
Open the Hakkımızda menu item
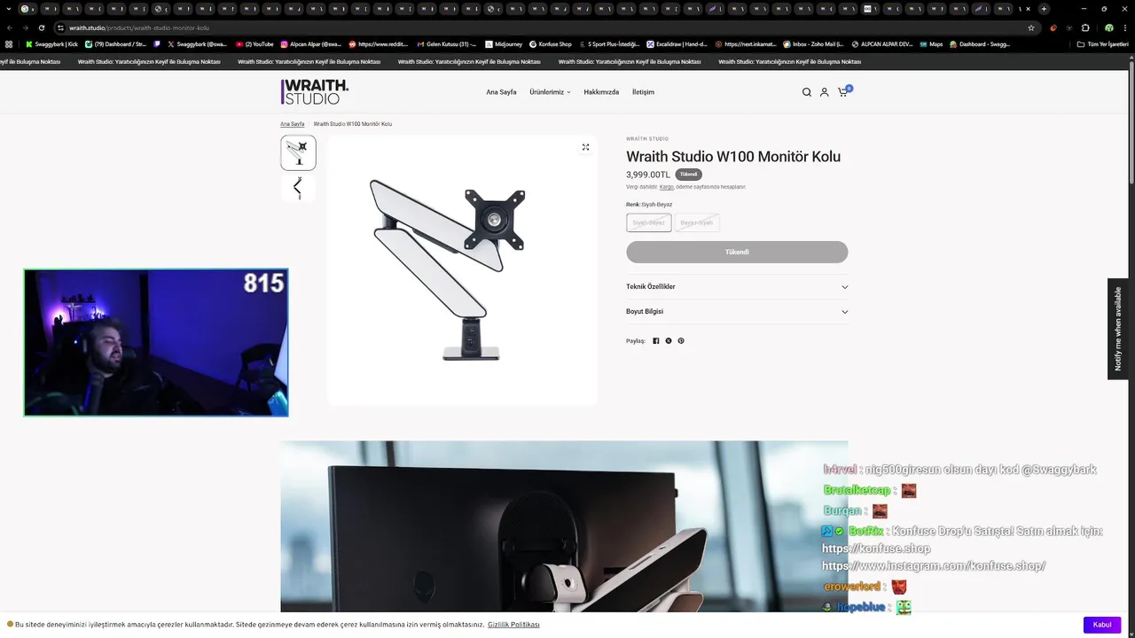[x=601, y=92]
